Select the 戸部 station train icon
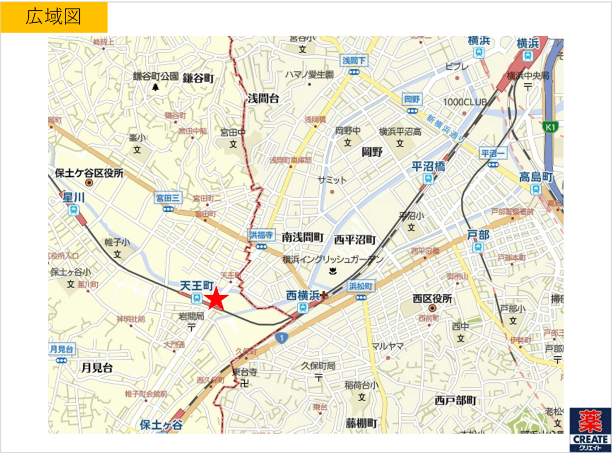 [x=478, y=247]
